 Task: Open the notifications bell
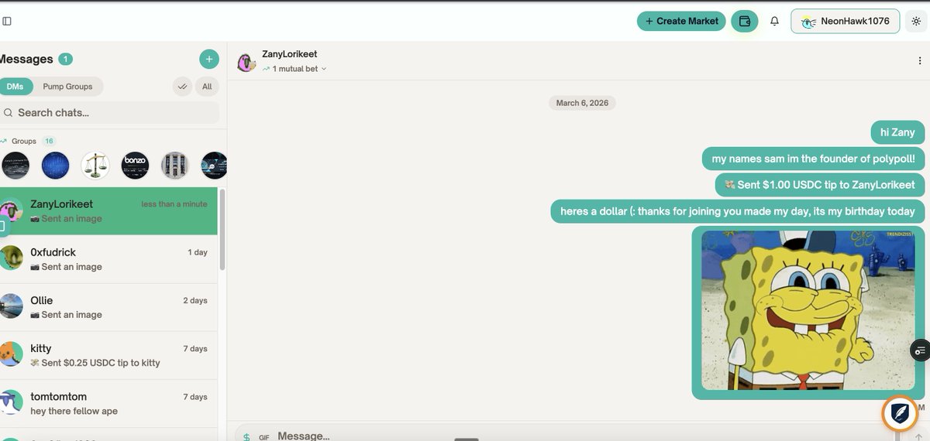point(774,21)
